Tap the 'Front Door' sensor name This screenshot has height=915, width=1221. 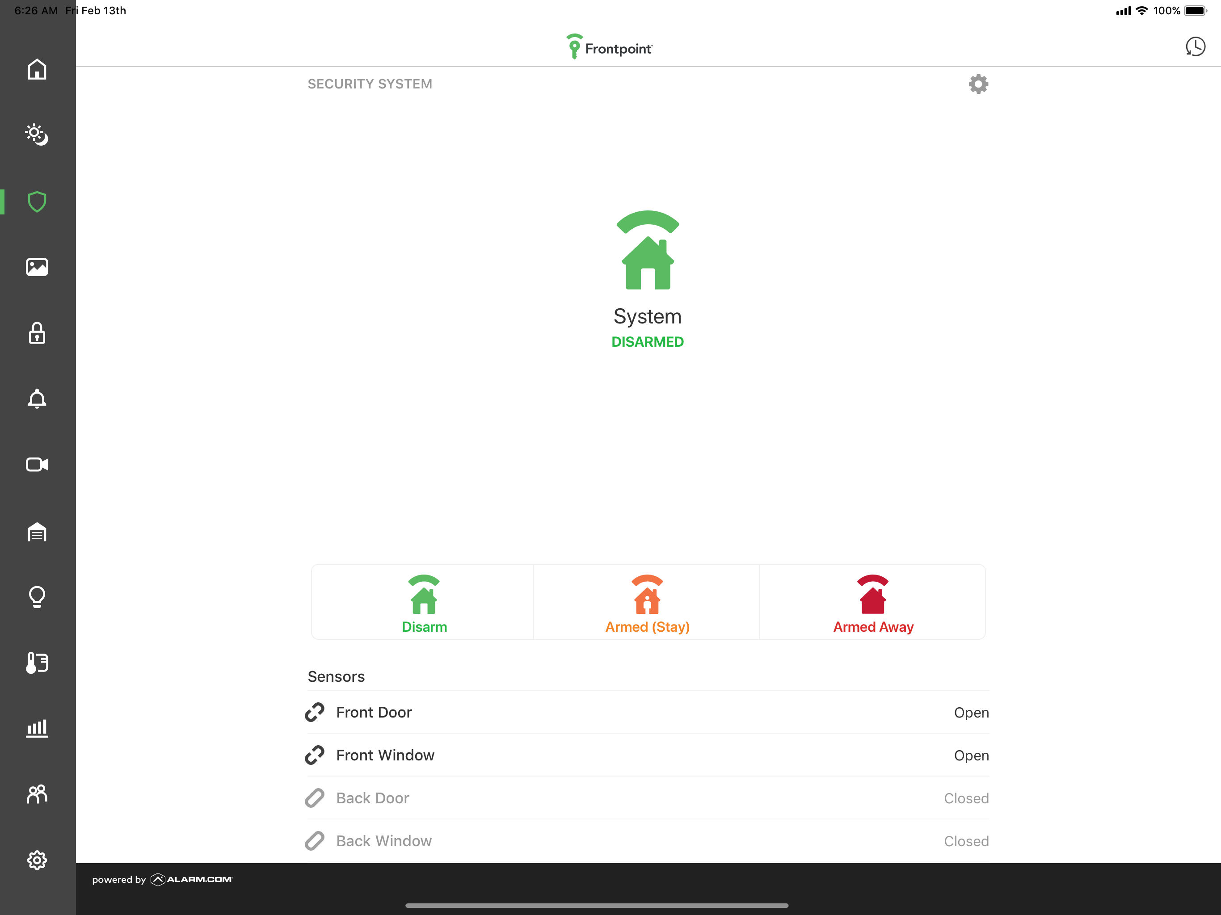[x=374, y=713]
